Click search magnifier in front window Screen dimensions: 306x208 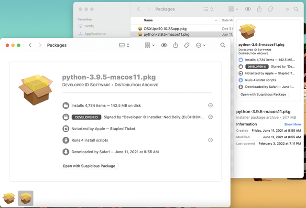[223, 45]
